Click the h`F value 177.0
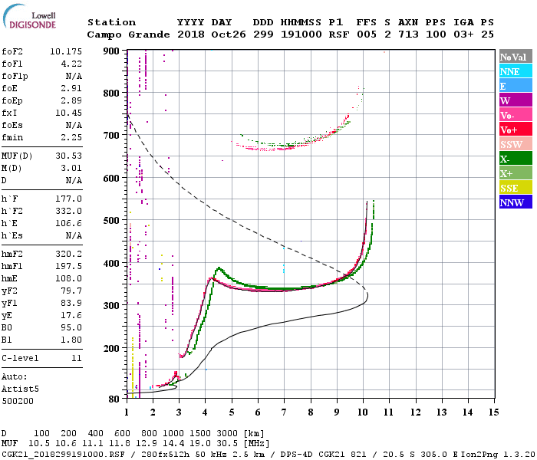This screenshot has height=460, width=537. tap(69, 199)
